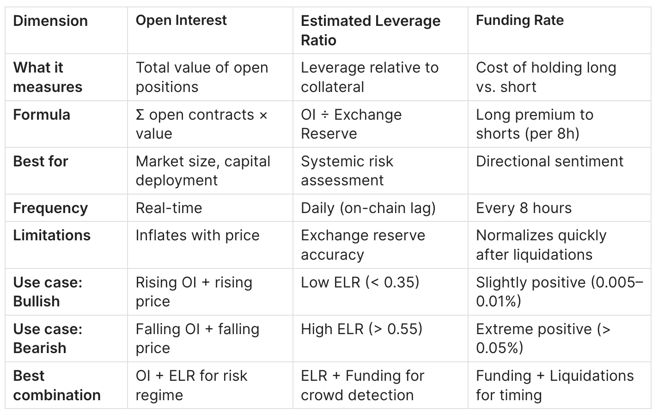Select the "Daily (on-chain lag)" cell
The height and width of the screenshot is (415, 658).
click(x=368, y=208)
